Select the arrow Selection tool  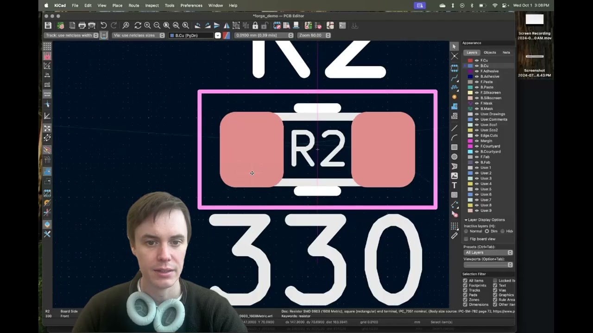coord(454,47)
